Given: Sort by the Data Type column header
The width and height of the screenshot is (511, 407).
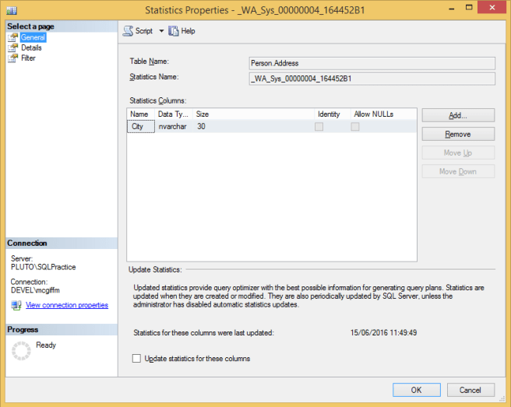Looking at the screenshot, I should [x=174, y=114].
